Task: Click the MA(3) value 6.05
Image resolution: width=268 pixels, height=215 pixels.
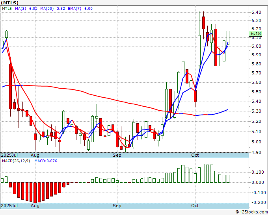Action: coord(33,9)
